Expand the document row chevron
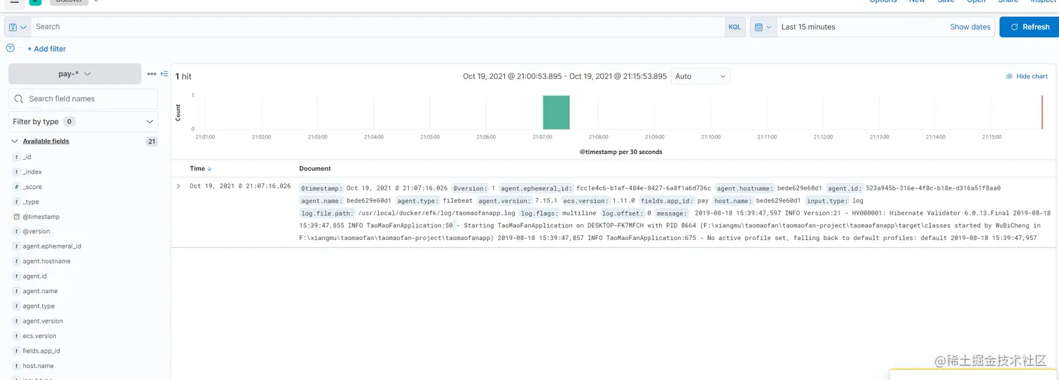The height and width of the screenshot is (380, 1059). point(179,186)
